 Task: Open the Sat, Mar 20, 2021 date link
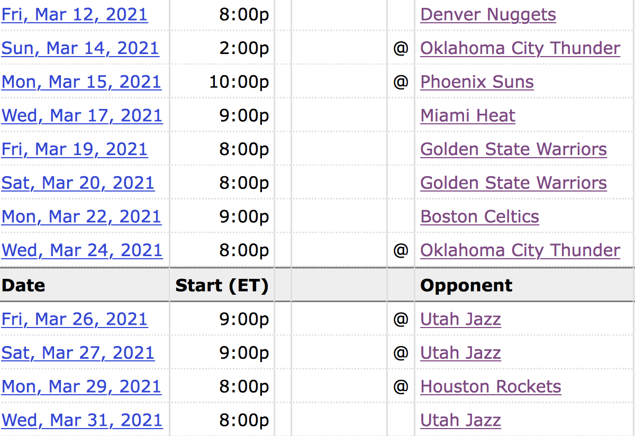(78, 183)
